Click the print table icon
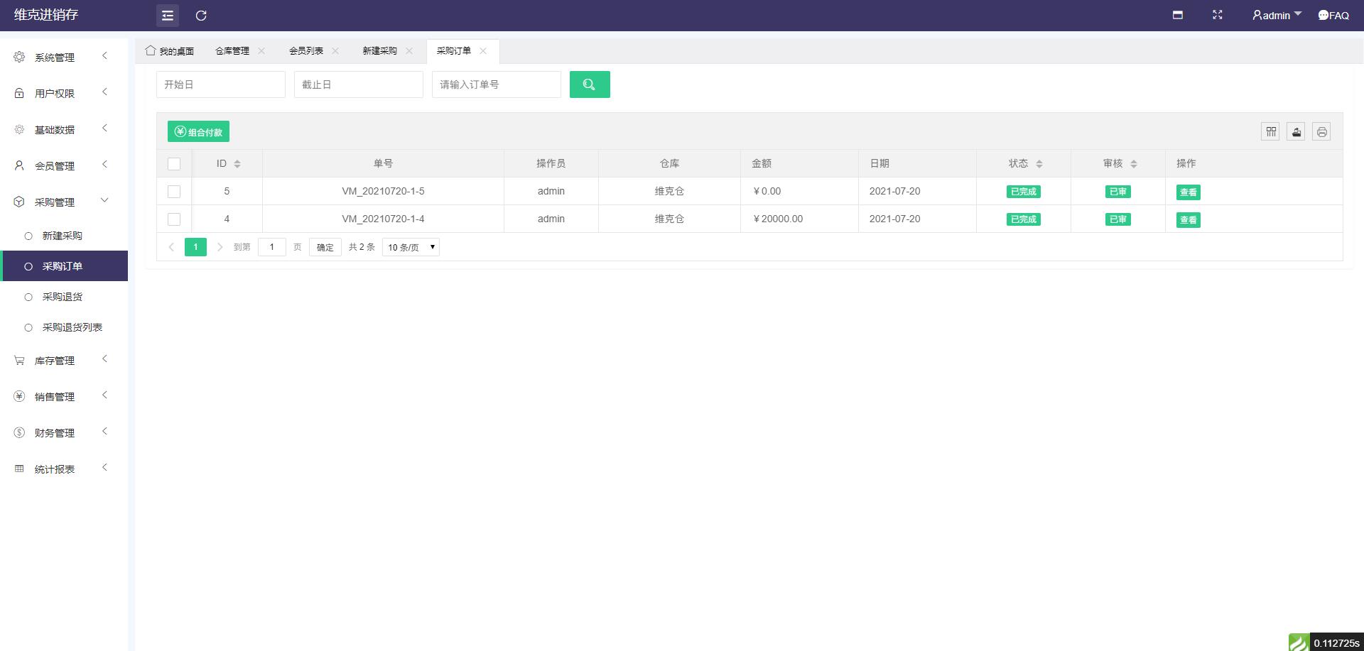Image resolution: width=1364 pixels, height=651 pixels. [1321, 131]
